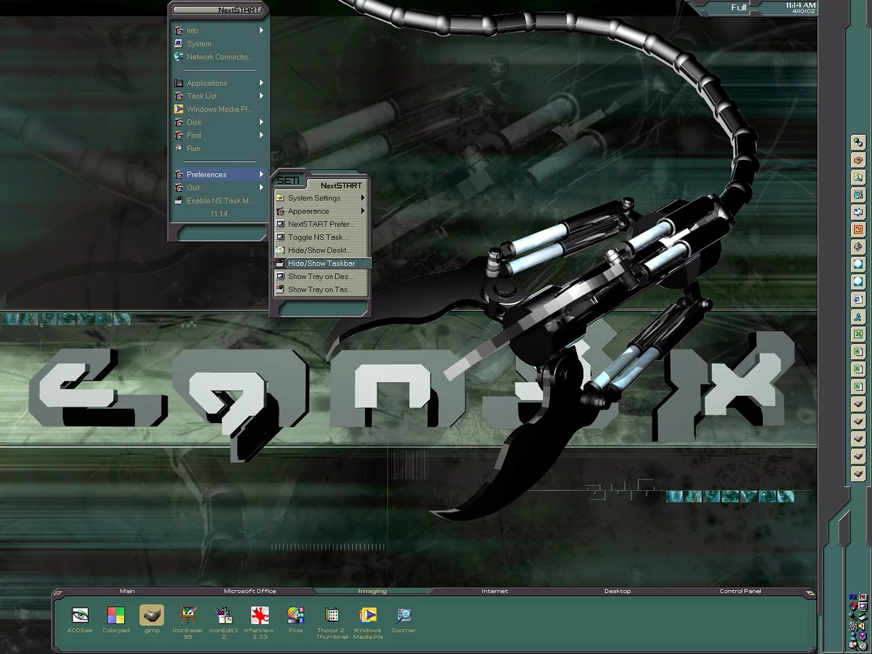Click Hide/Show Taskbar menu entry
This screenshot has width=872, height=654.
click(x=321, y=264)
